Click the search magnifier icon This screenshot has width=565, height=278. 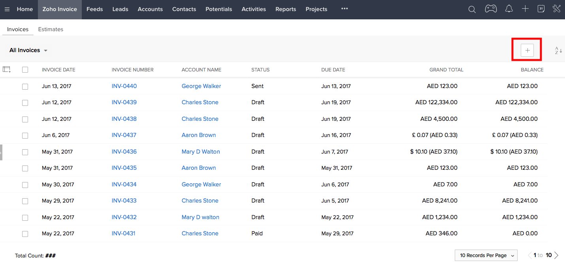point(472,9)
